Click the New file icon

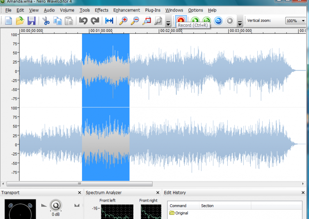tap(8, 21)
